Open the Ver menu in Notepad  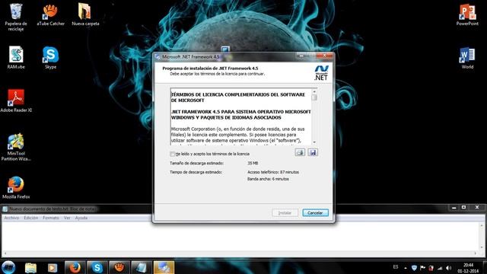pos(67,218)
